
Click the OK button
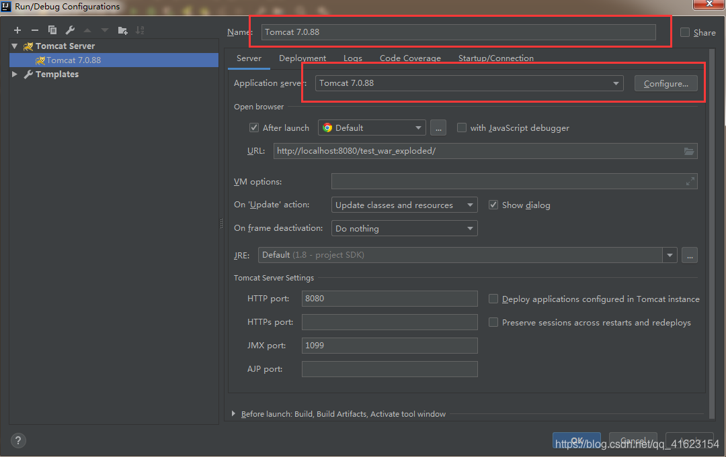point(577,440)
